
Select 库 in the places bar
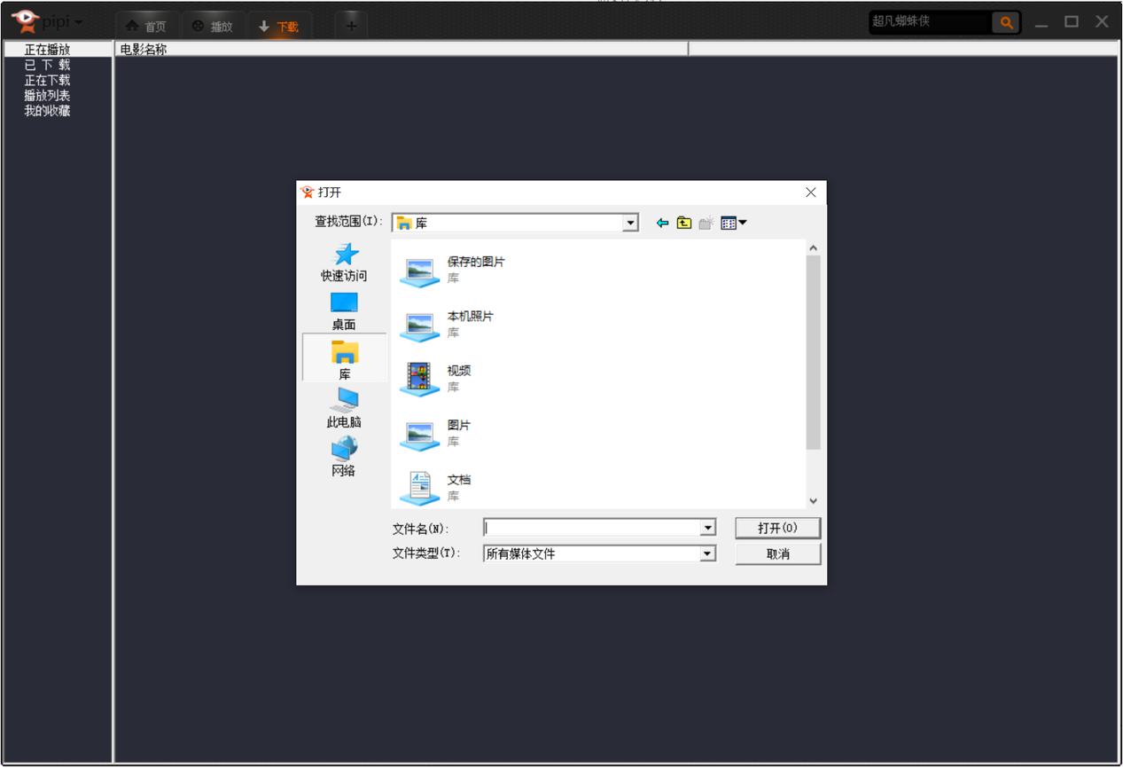344,359
